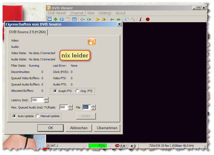Viewport: 214px width, 155px height.
Task: Increase File queued audio with the up arrow
Action: (x=93, y=106)
